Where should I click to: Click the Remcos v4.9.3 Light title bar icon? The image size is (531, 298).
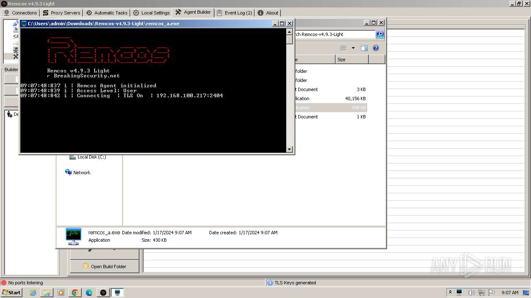pyautogui.click(x=4, y=4)
